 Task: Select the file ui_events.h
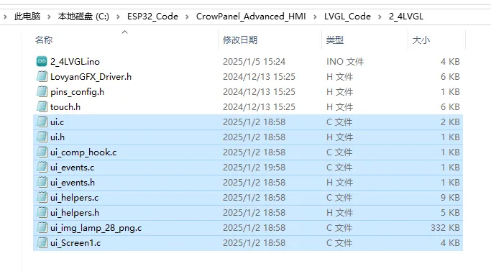click(73, 182)
